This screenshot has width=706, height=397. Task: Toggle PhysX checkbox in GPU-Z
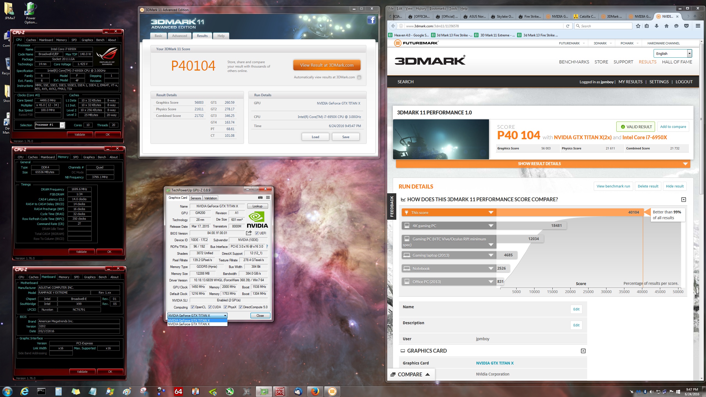pos(225,307)
